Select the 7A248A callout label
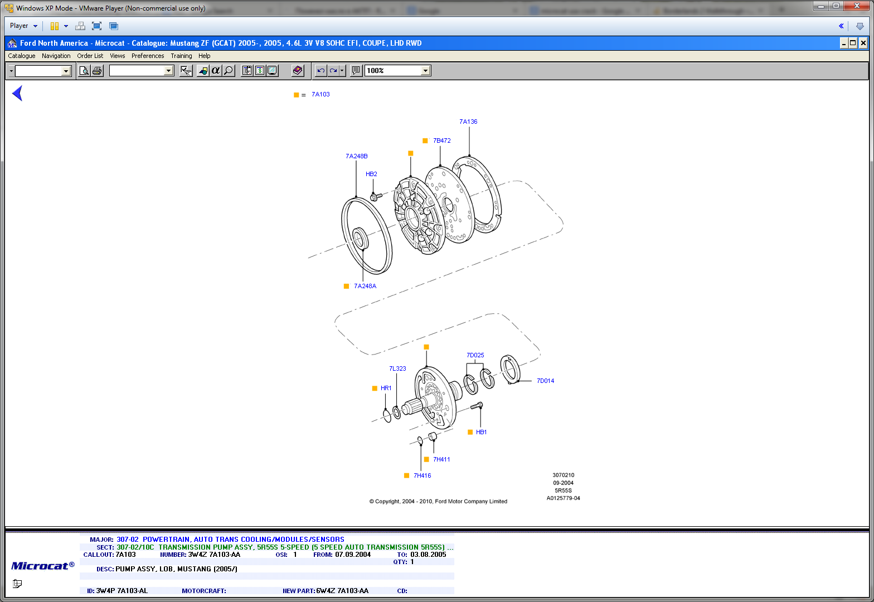Viewport: 874px width, 602px height. point(365,286)
